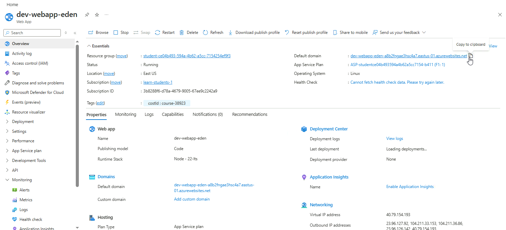Open the Add custom domain link

[192, 199]
